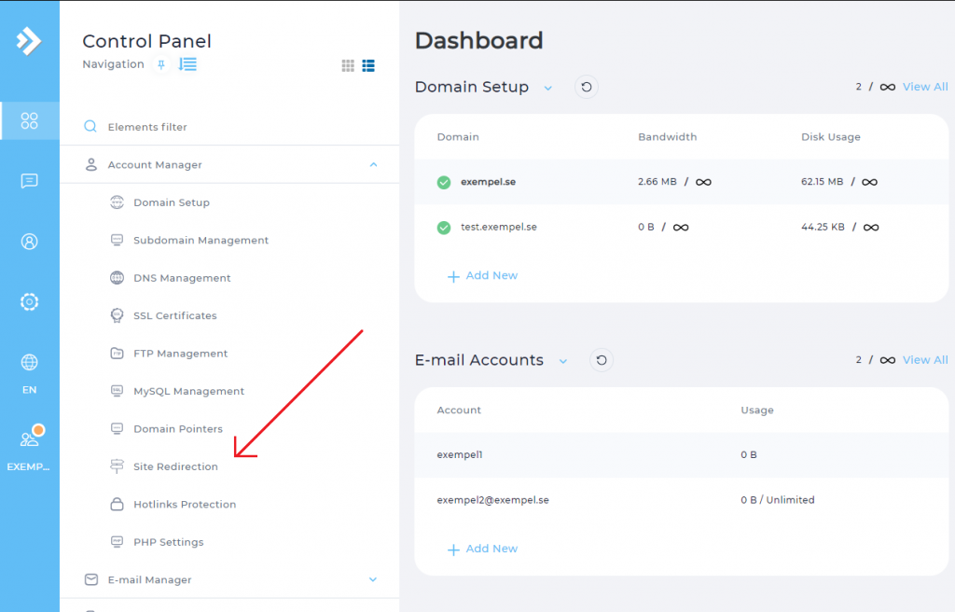Select the exempel1 account row

(x=682, y=454)
